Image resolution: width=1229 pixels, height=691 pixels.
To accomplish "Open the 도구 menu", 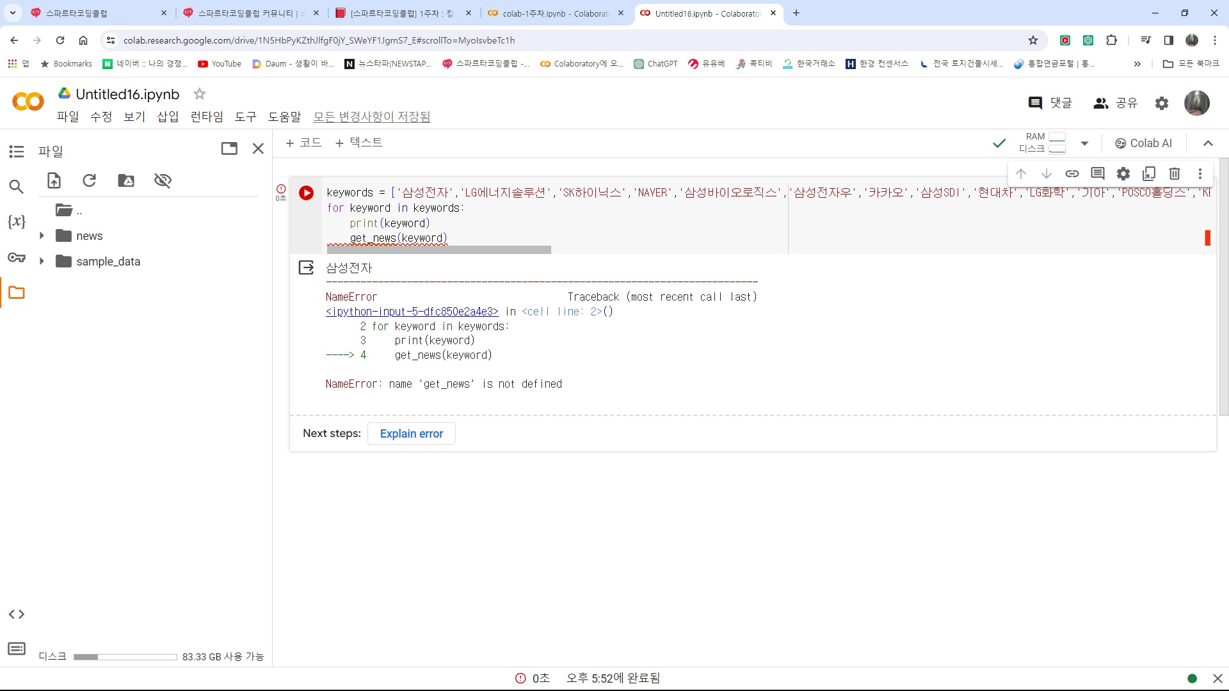I will [x=246, y=116].
